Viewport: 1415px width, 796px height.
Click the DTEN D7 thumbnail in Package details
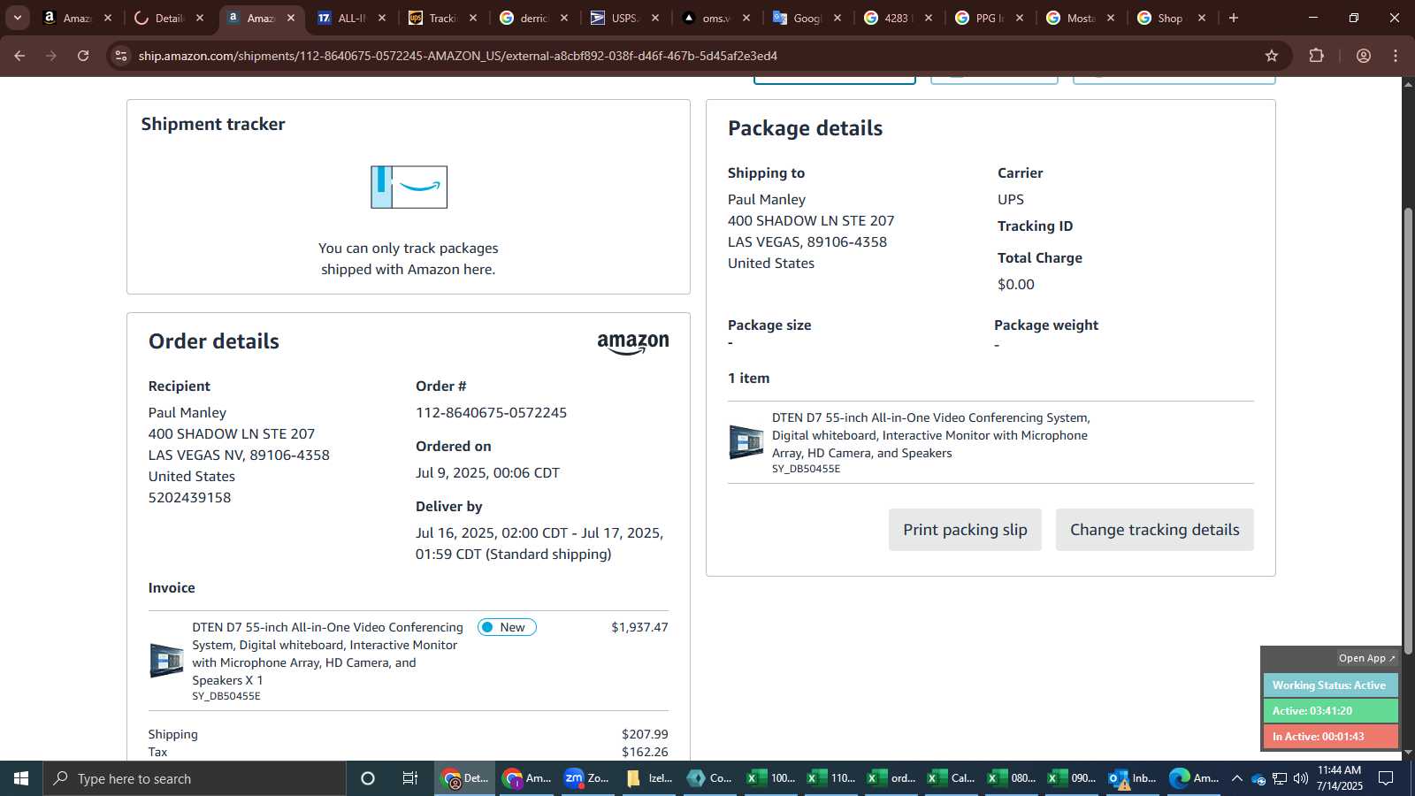pyautogui.click(x=746, y=442)
